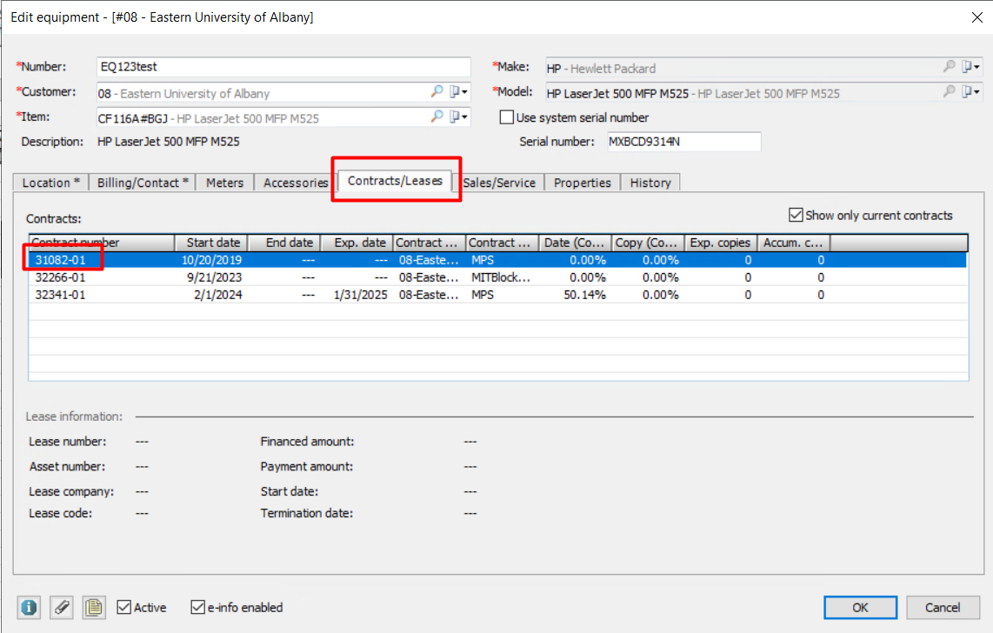Screen dimensions: 993x633
Task: Click the Cancel button
Action: (x=943, y=608)
